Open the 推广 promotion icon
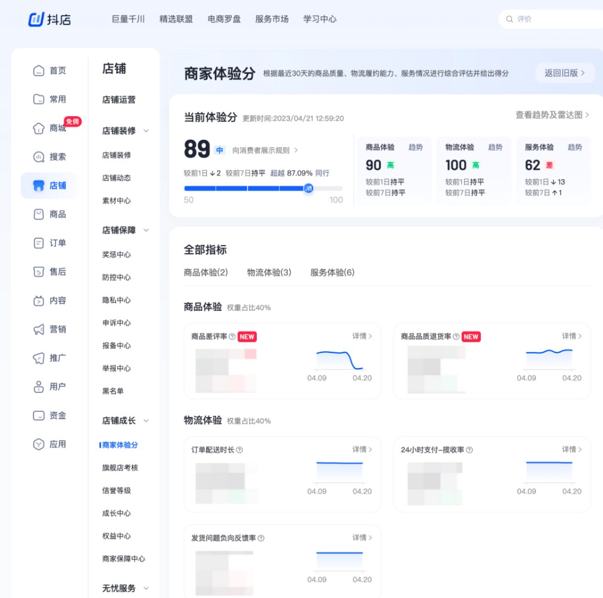603x598 pixels. 38,358
